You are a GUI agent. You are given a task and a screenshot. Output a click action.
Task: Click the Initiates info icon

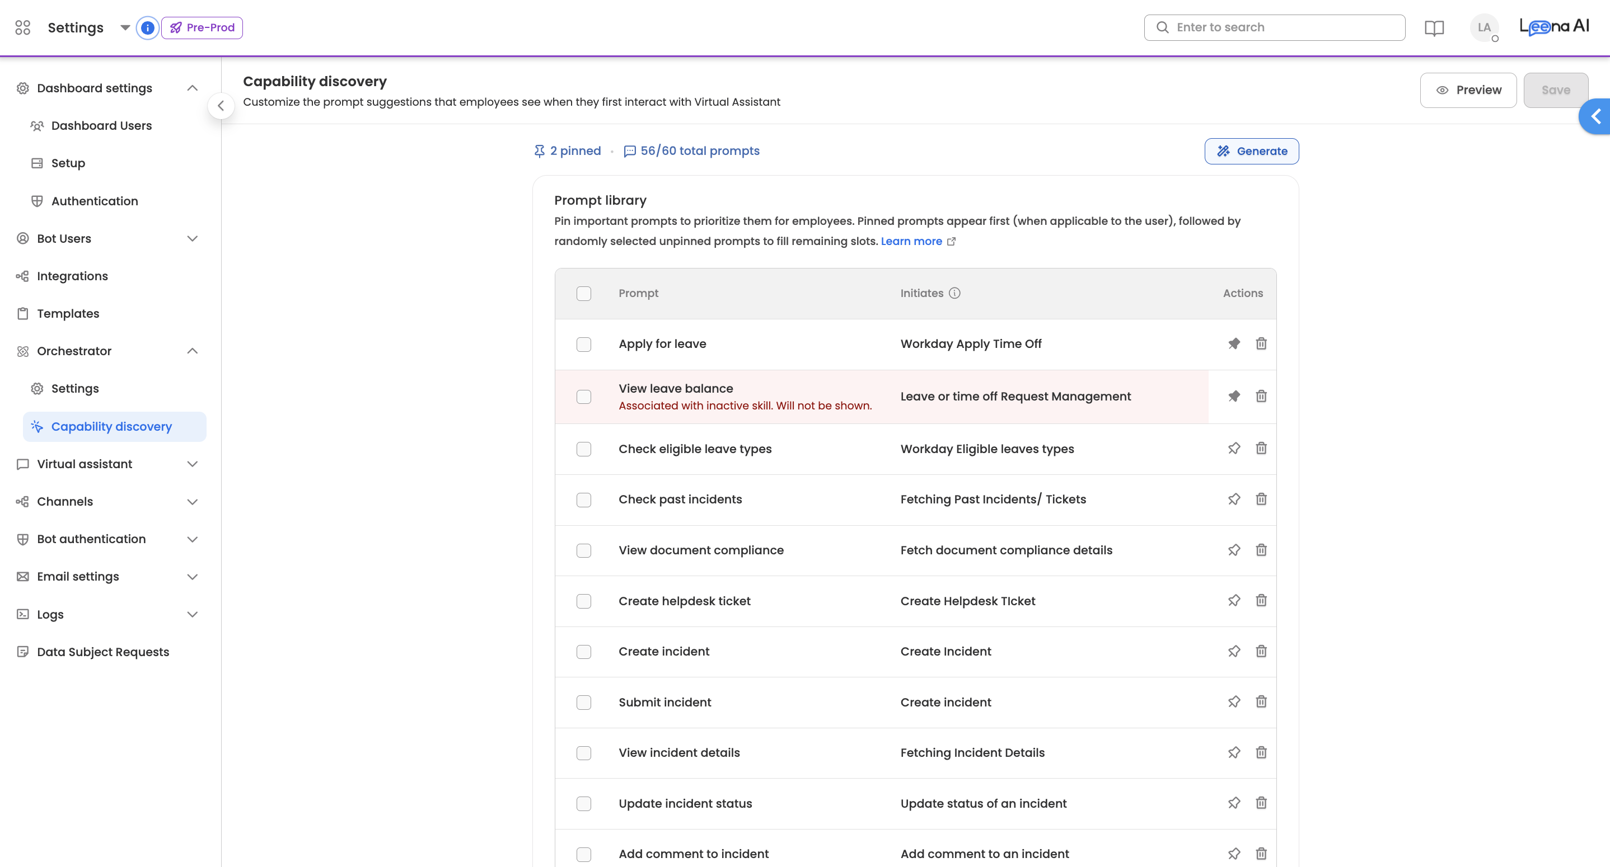click(x=954, y=293)
